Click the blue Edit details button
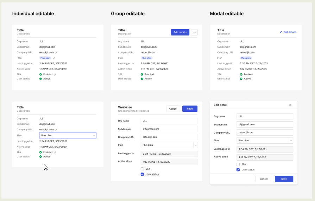The width and height of the screenshot is (315, 201). click(180, 32)
